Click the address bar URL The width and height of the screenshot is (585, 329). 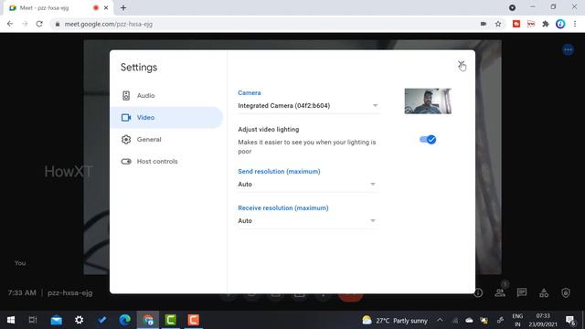(x=108, y=25)
